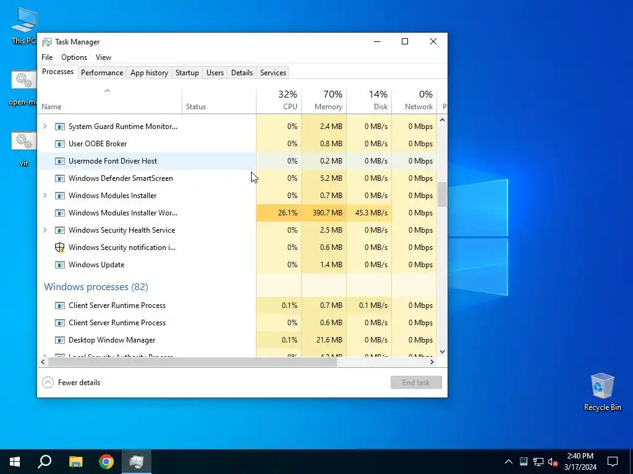The height and width of the screenshot is (474, 633).
Task: Sort by the Network column header
Action: [x=414, y=101]
